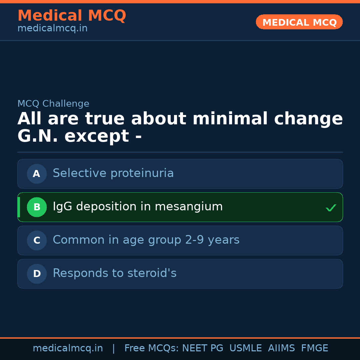The image size is (360, 360).
Task: Click the separator bar in the footer
Action: [114, 348]
